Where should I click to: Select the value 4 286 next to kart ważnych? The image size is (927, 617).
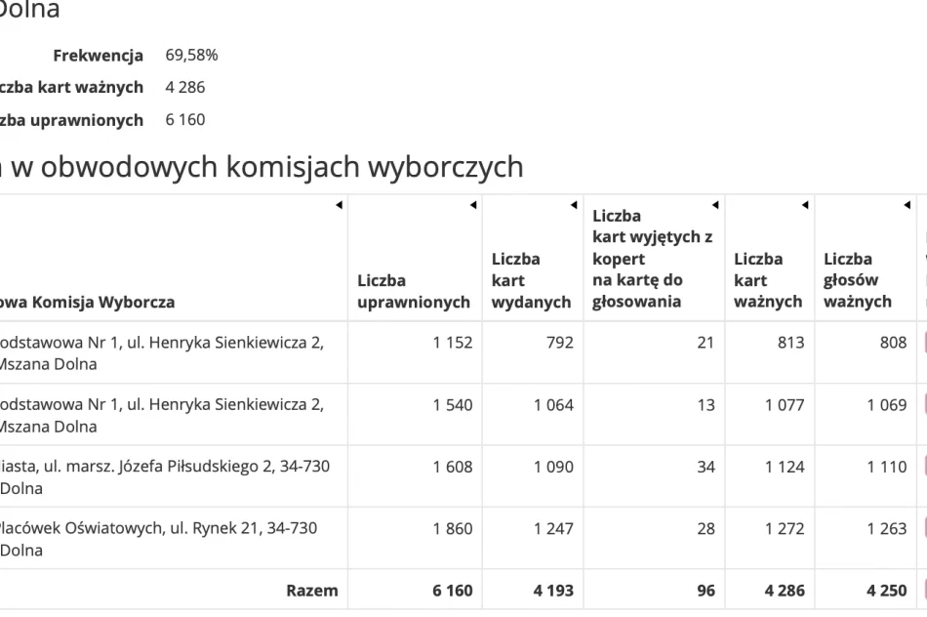[x=186, y=87]
